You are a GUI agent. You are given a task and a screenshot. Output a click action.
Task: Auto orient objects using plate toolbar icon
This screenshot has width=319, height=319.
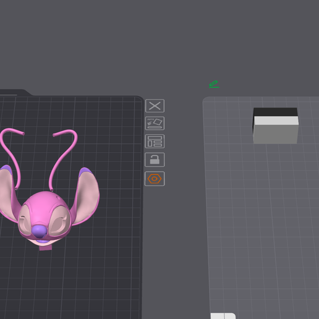click(x=155, y=123)
